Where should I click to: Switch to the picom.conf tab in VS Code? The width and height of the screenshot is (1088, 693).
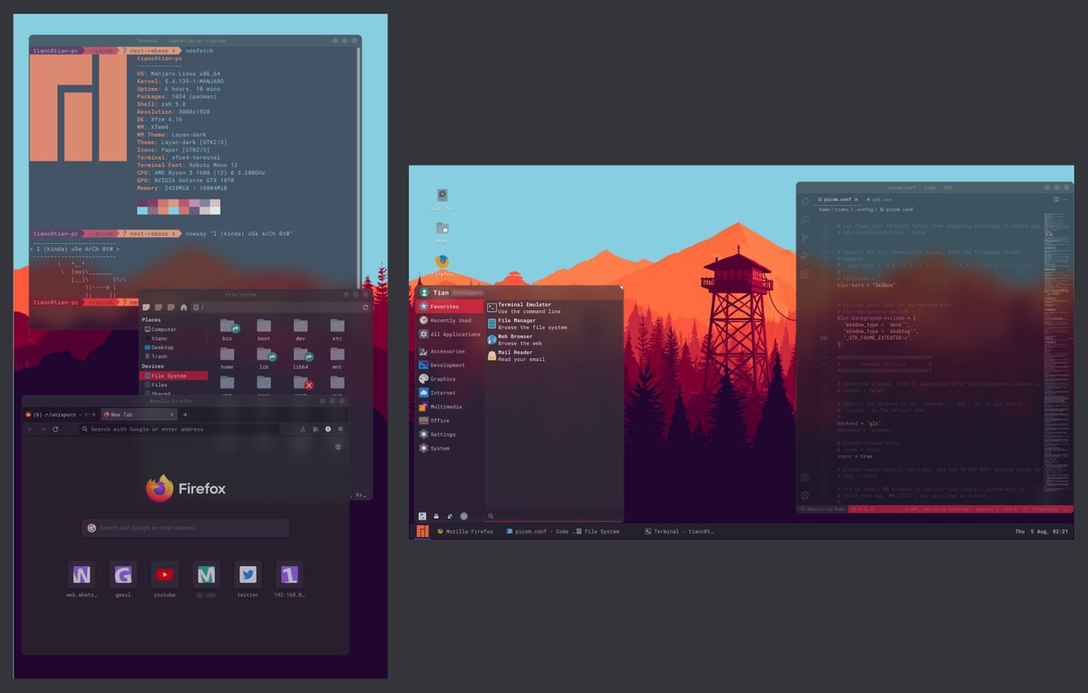point(838,199)
